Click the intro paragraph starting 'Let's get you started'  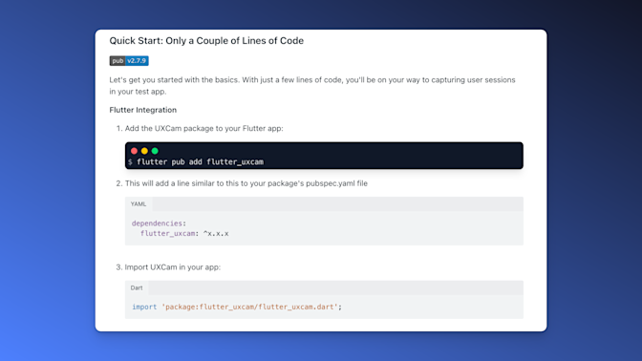[312, 86]
